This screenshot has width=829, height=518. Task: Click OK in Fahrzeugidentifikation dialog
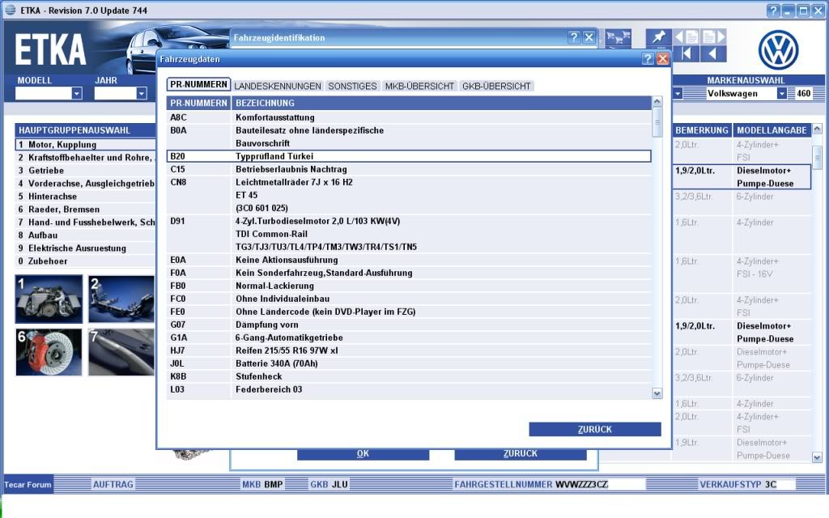363,454
